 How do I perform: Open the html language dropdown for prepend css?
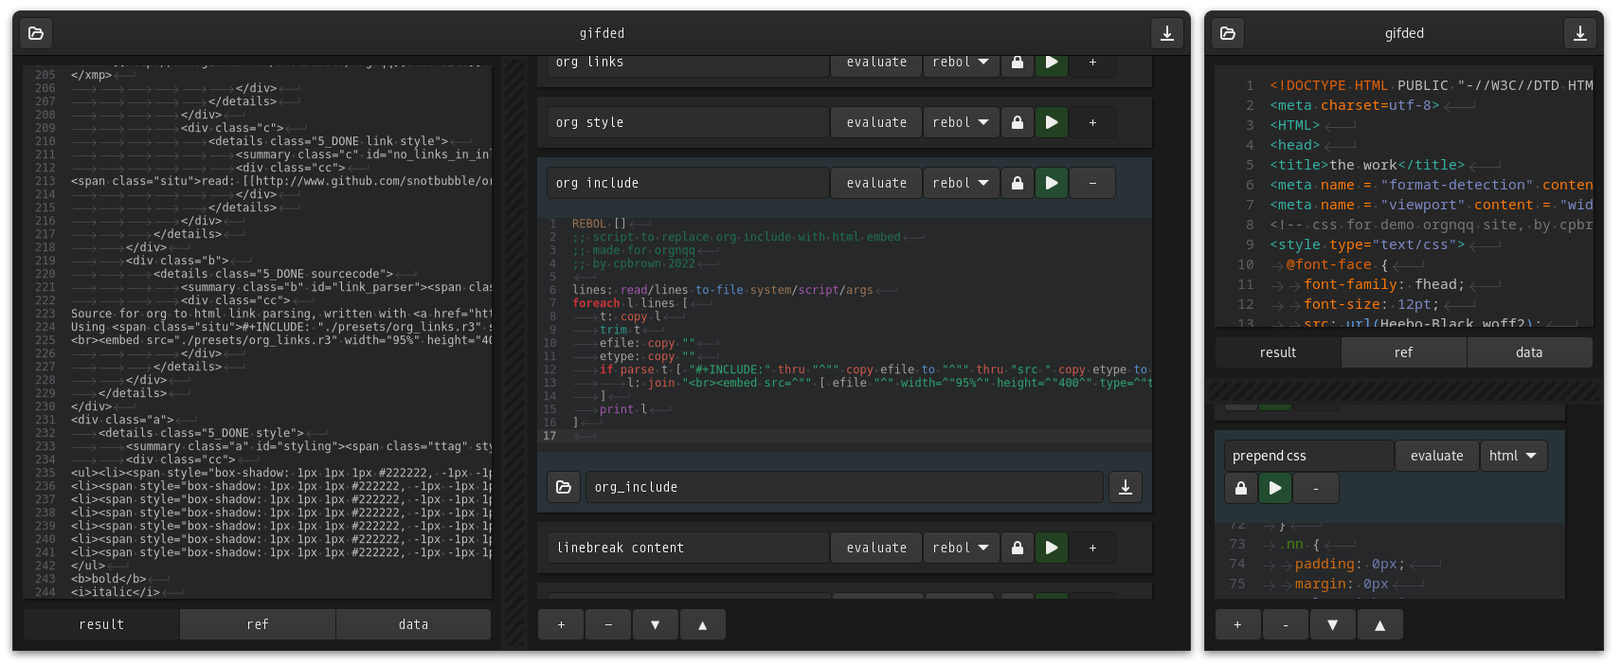click(x=1513, y=456)
